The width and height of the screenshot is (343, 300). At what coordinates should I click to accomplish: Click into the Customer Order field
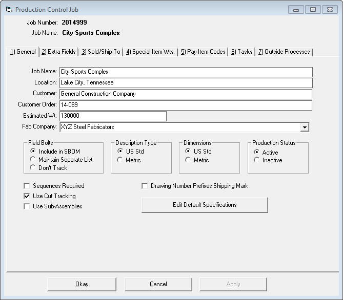186,105
